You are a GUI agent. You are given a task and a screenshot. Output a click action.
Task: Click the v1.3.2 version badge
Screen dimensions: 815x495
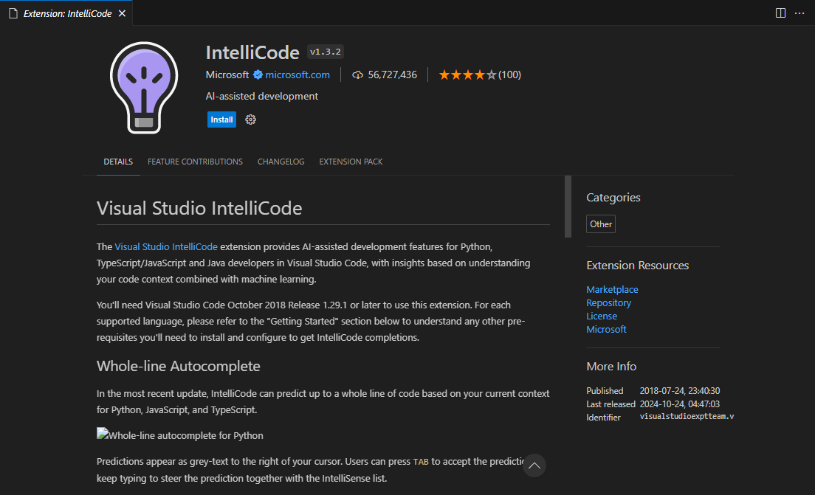326,52
